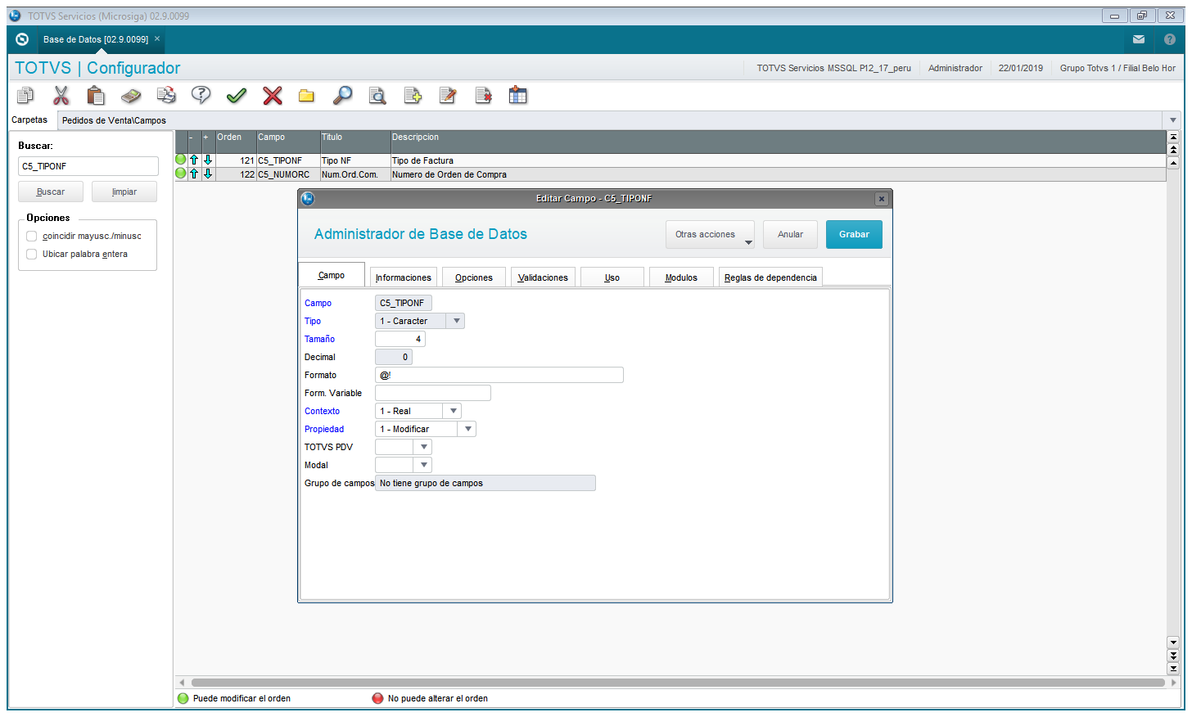Switch to the Campo tab
The image size is (1192, 717).
click(332, 275)
